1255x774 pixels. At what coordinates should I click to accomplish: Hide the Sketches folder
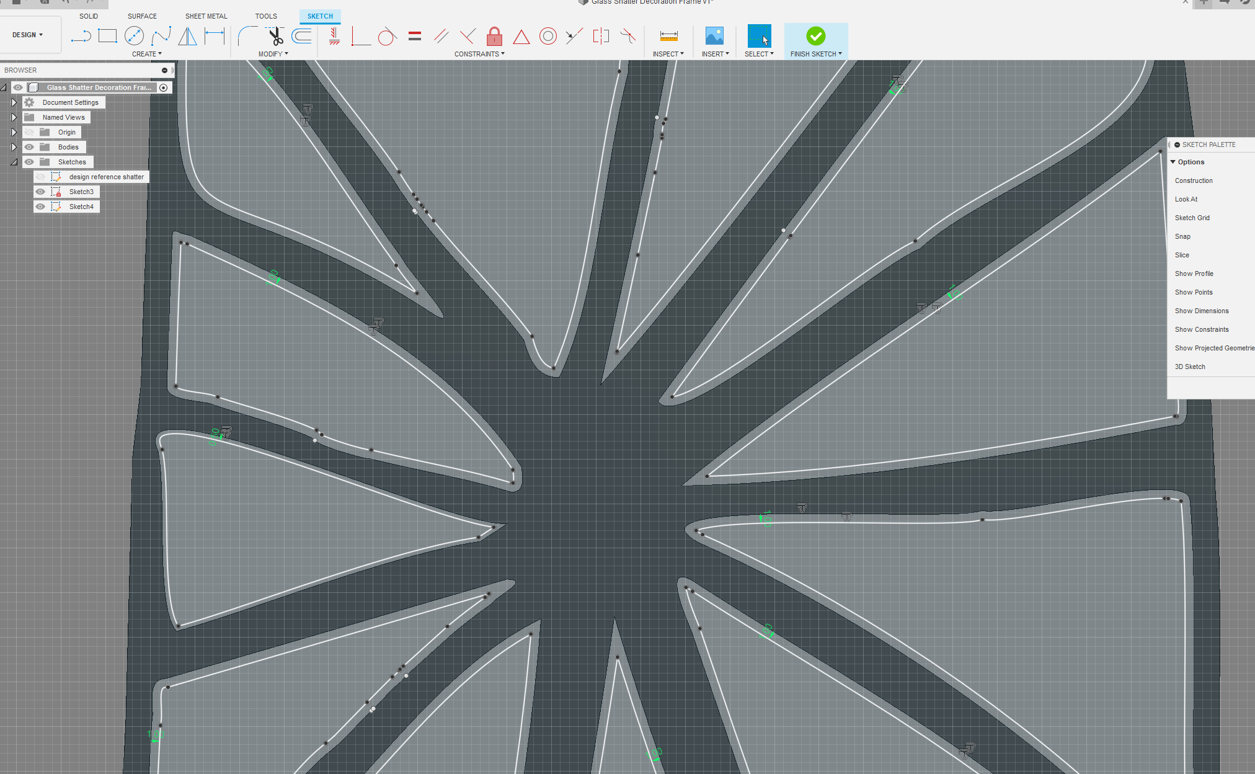click(x=29, y=161)
